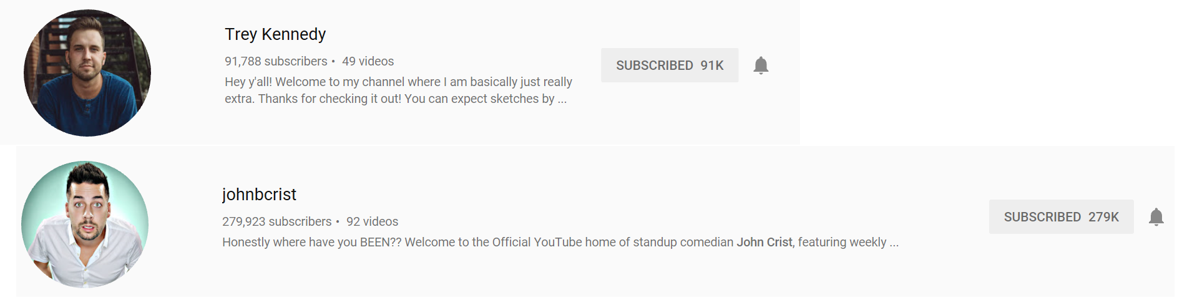Click the 91K count on Trey's button

(x=711, y=65)
